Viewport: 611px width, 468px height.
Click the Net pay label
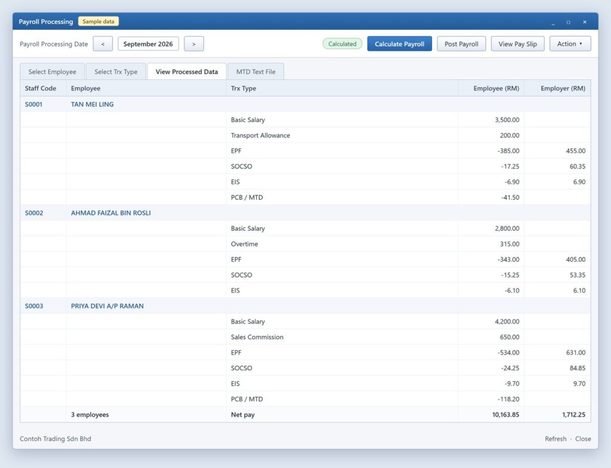pos(242,415)
